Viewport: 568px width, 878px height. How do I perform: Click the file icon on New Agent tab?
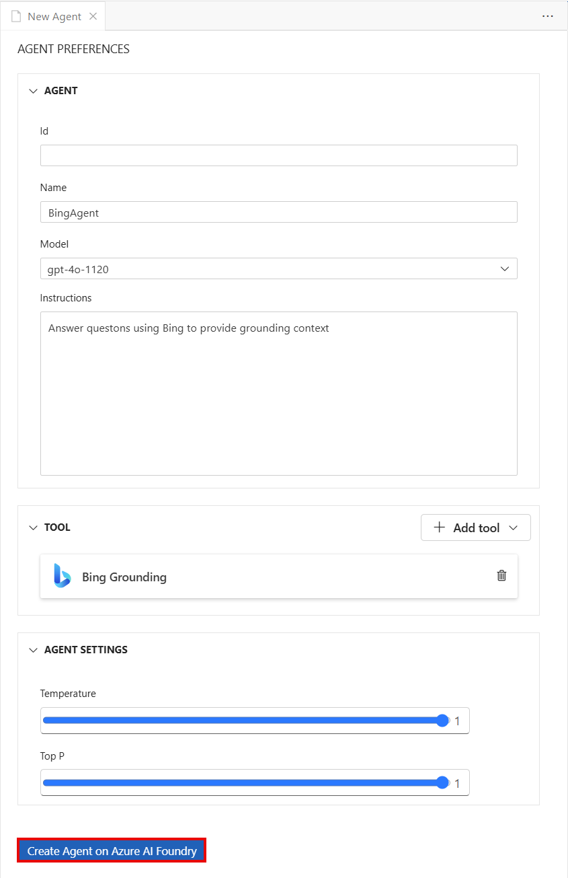[x=16, y=16]
